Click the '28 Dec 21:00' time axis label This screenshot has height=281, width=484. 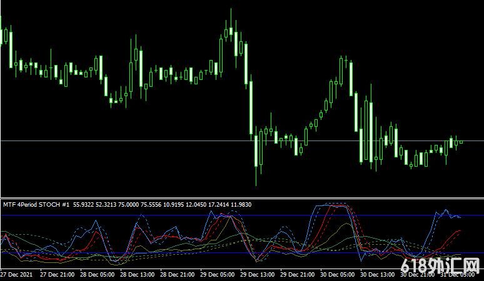pyautogui.click(x=177, y=275)
